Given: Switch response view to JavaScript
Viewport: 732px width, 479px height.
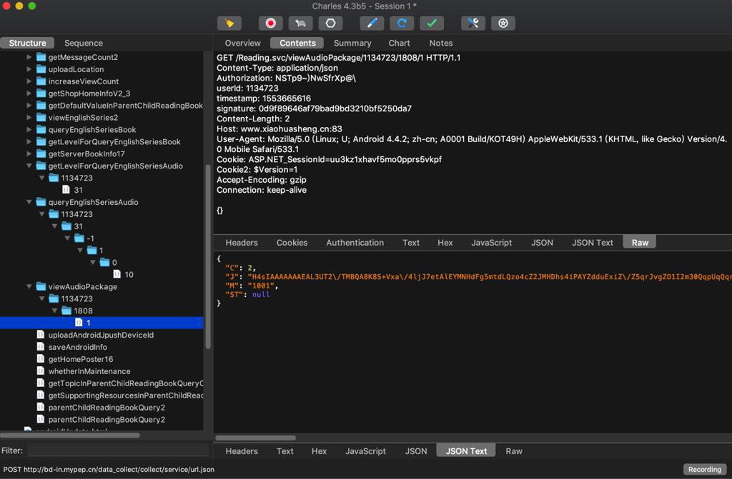Looking at the screenshot, I should click(x=365, y=451).
